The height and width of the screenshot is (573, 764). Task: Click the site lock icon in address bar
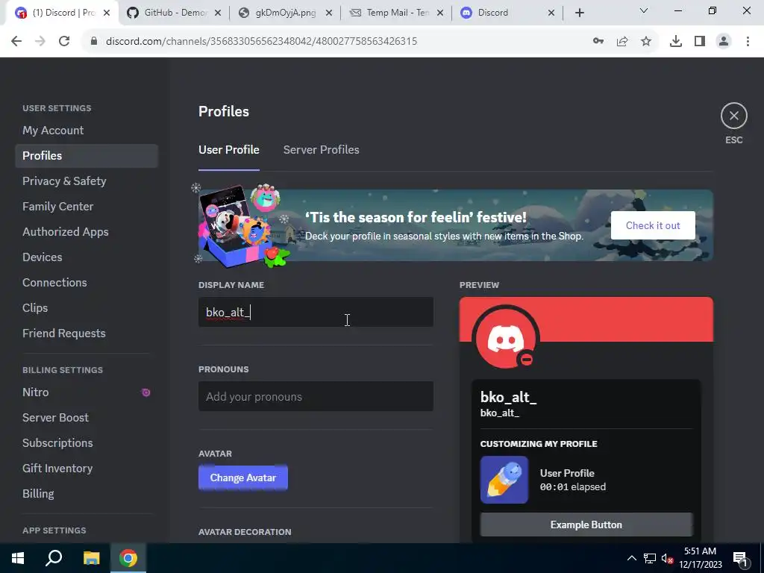click(x=94, y=41)
